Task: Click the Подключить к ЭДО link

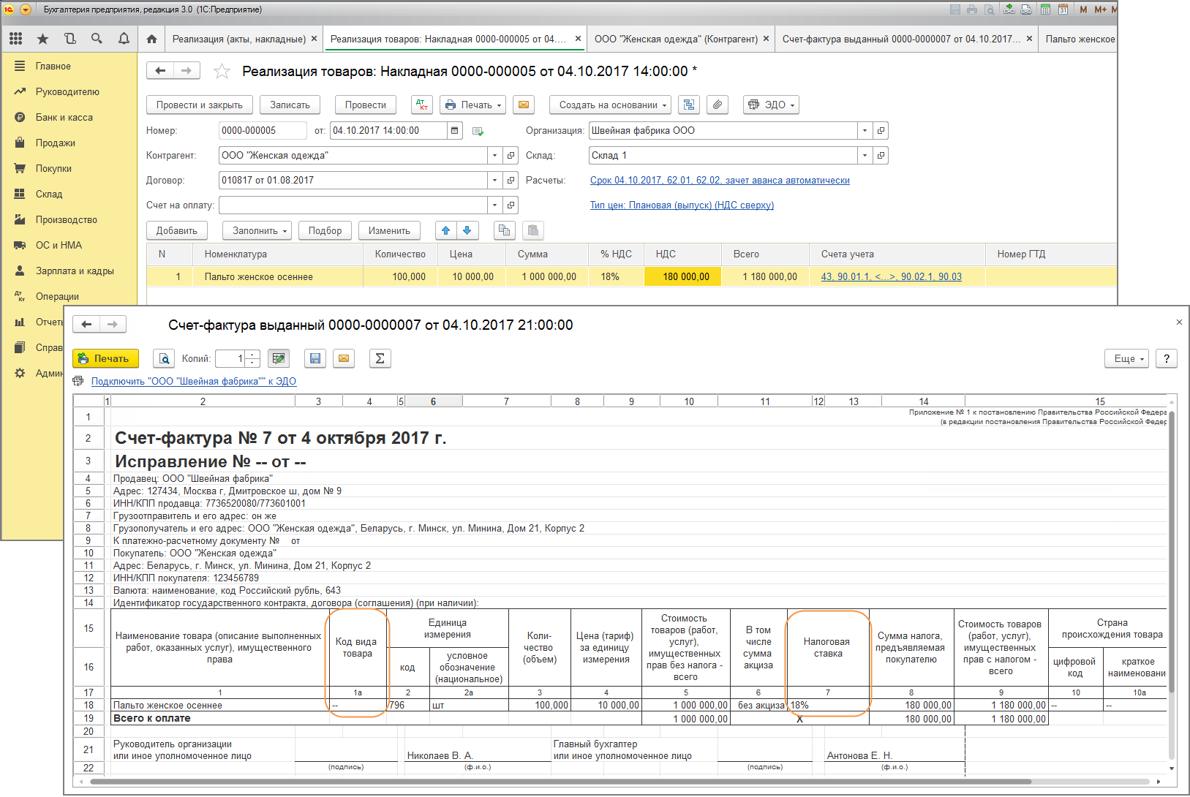Action: 193,381
